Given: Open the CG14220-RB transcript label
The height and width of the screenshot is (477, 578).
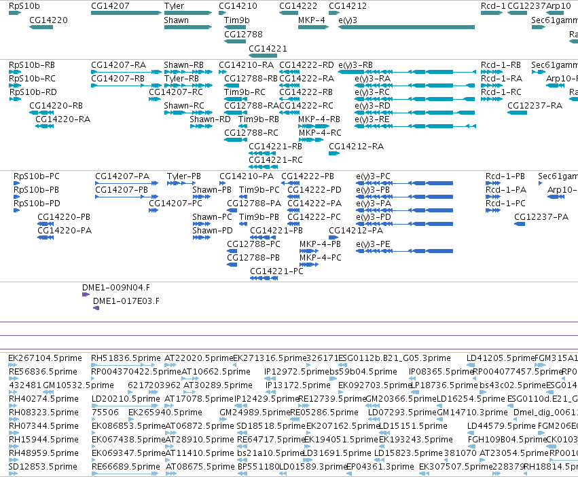Looking at the screenshot, I should coord(56,106).
